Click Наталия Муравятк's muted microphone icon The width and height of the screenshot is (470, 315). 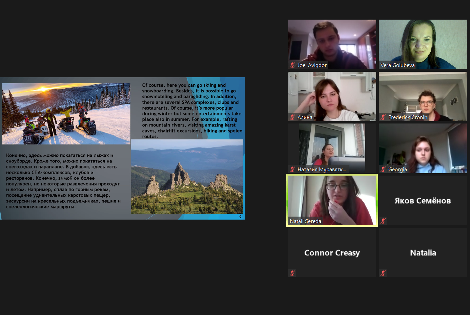coord(292,169)
